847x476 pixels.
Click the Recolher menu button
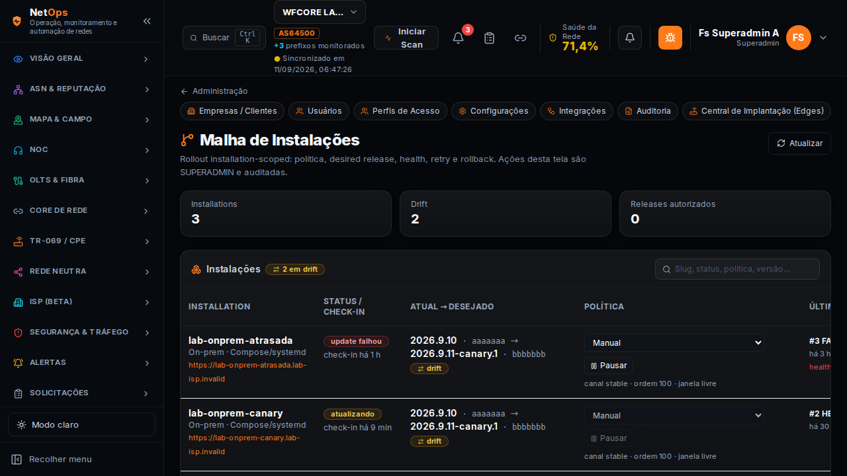click(81, 459)
